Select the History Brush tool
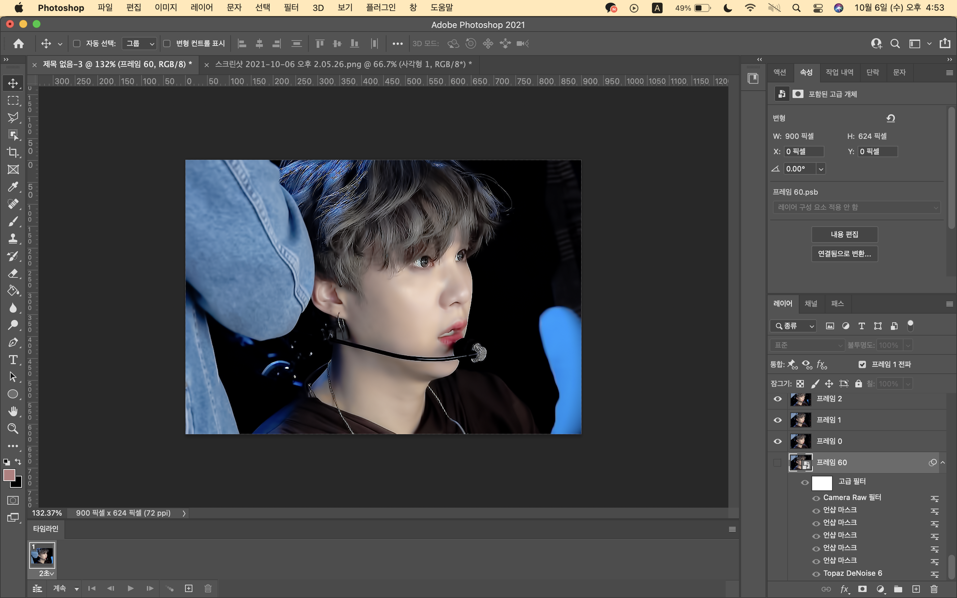The width and height of the screenshot is (957, 598). (13, 256)
